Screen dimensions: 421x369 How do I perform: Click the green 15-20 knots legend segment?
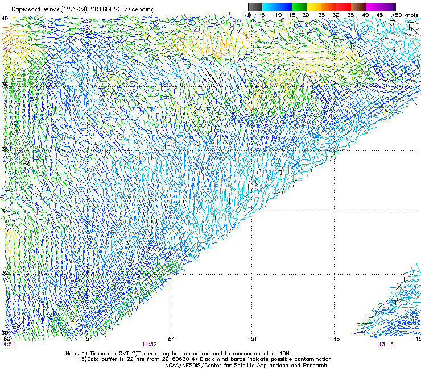click(299, 7)
